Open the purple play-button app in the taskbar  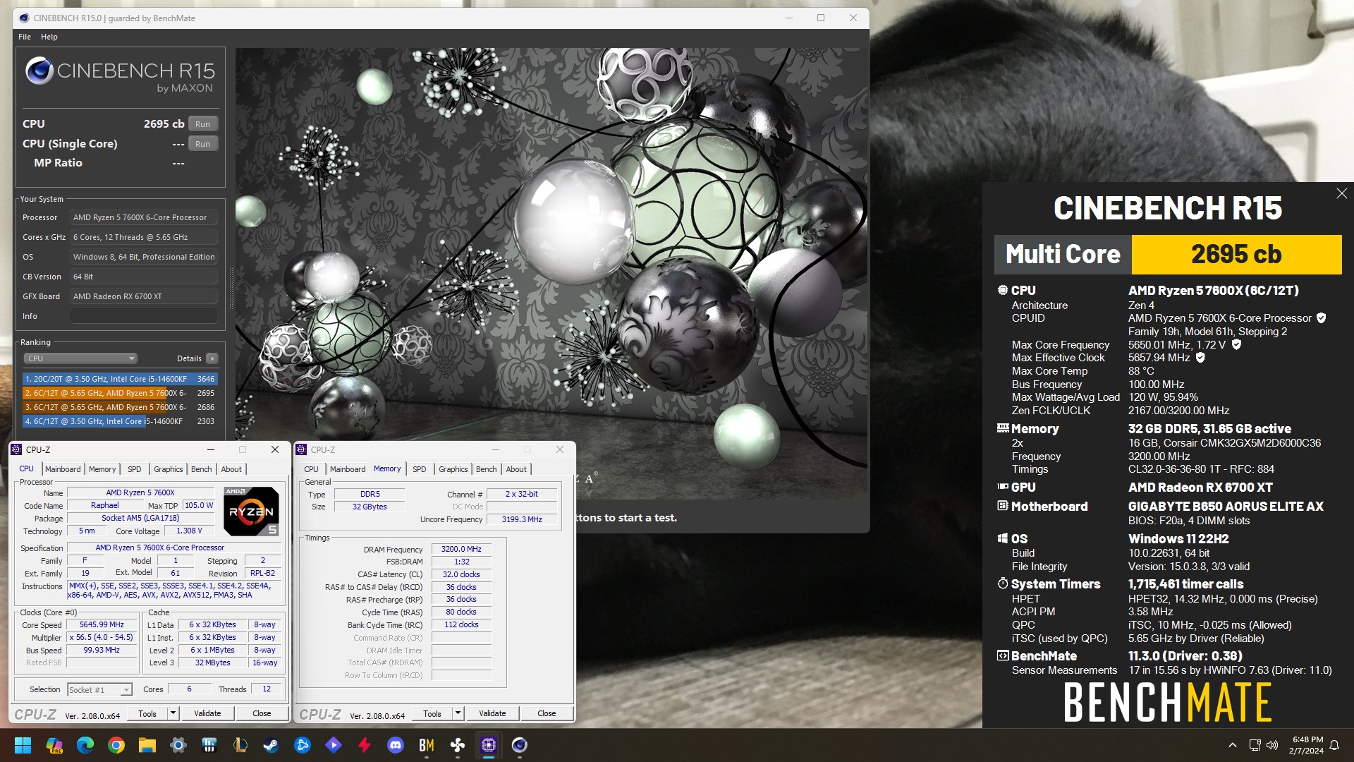(334, 745)
